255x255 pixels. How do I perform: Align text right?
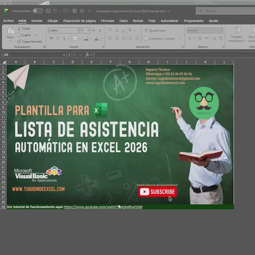click(x=123, y=38)
